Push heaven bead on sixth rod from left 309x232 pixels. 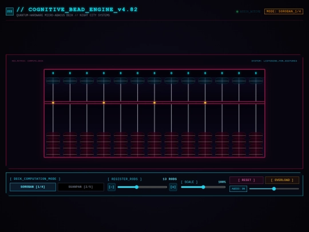tap(137, 81)
